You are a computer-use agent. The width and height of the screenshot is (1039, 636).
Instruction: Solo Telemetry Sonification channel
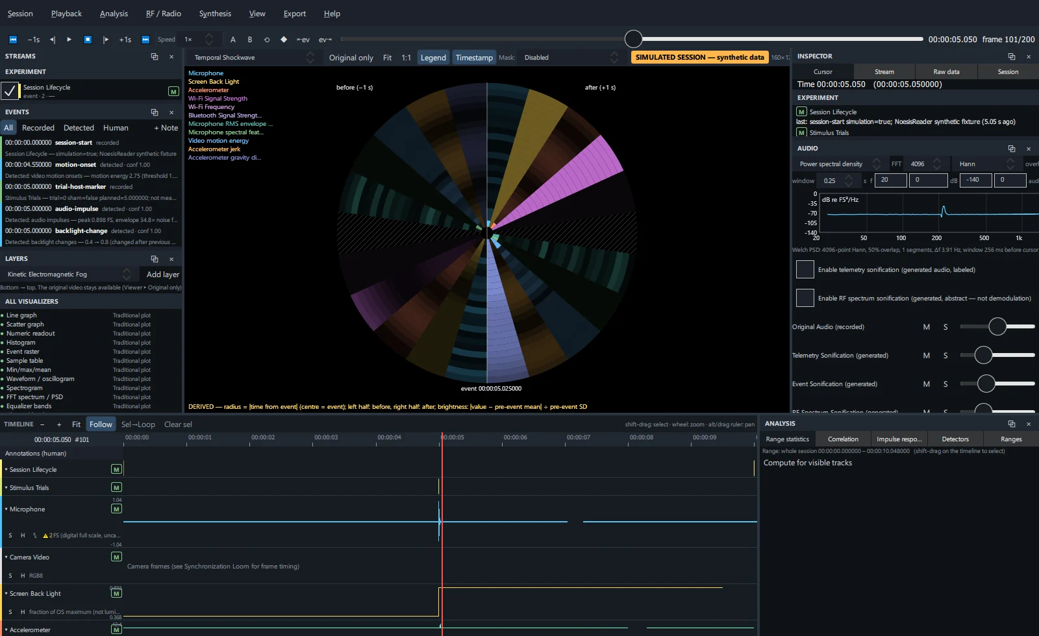point(945,356)
